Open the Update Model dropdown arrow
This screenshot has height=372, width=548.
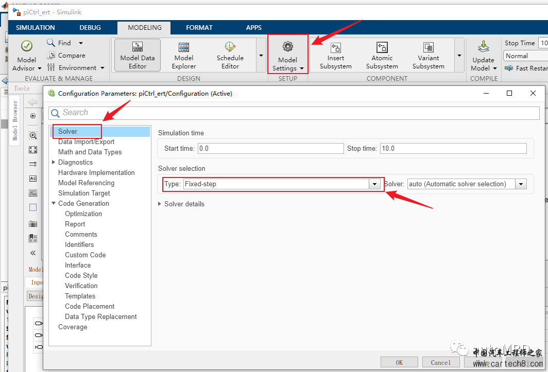pos(494,68)
